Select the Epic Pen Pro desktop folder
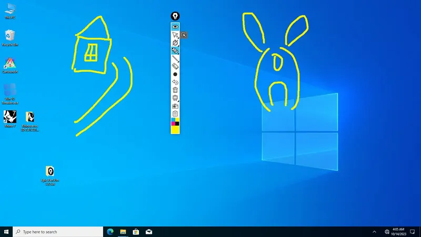Screen dimensions: 421x237 click(50, 176)
